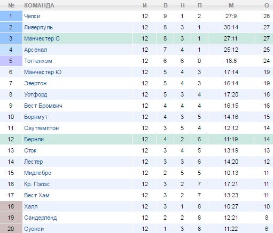Open the Арсенал team link
273x233 pixels.
pos(36,50)
